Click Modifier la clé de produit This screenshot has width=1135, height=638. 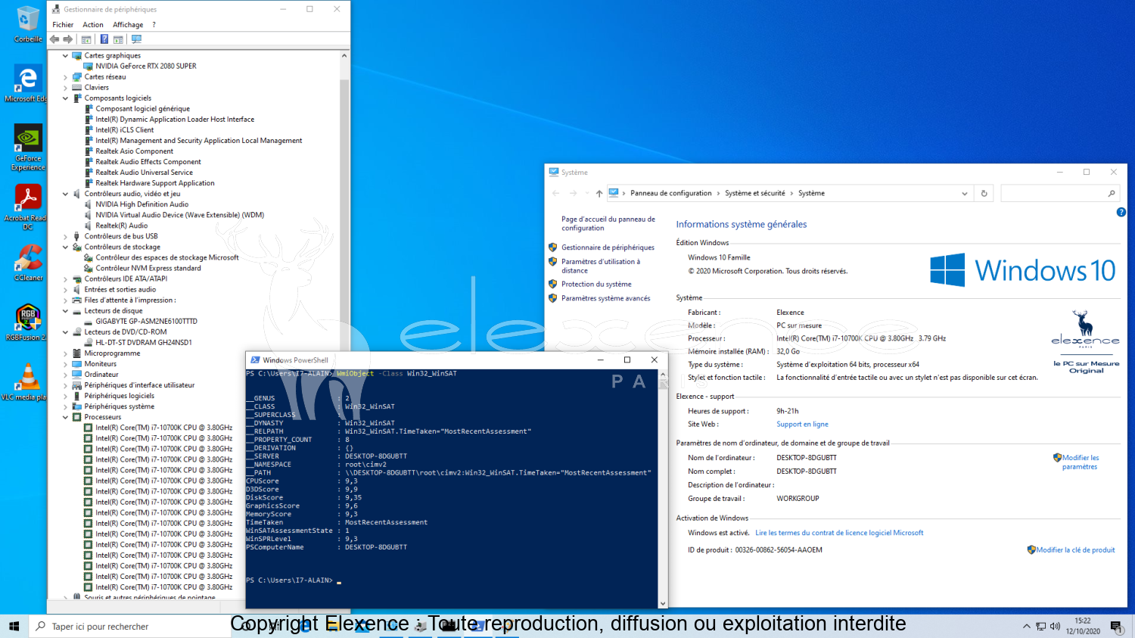click(1075, 550)
